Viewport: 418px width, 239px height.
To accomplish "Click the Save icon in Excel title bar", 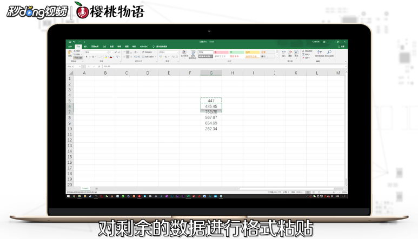I will coord(70,42).
